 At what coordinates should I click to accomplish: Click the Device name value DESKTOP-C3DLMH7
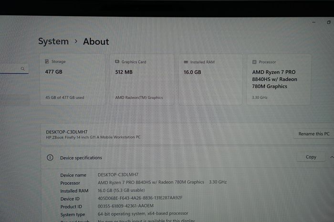click(x=118, y=174)
